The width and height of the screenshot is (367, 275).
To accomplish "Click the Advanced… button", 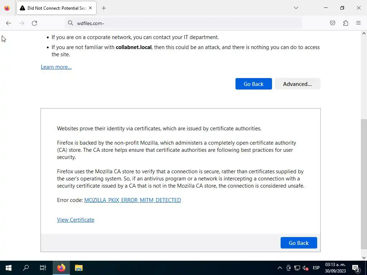I will 297,84.
